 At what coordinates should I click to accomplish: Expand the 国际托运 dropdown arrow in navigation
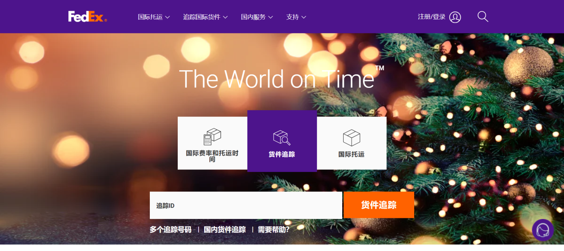tap(167, 17)
